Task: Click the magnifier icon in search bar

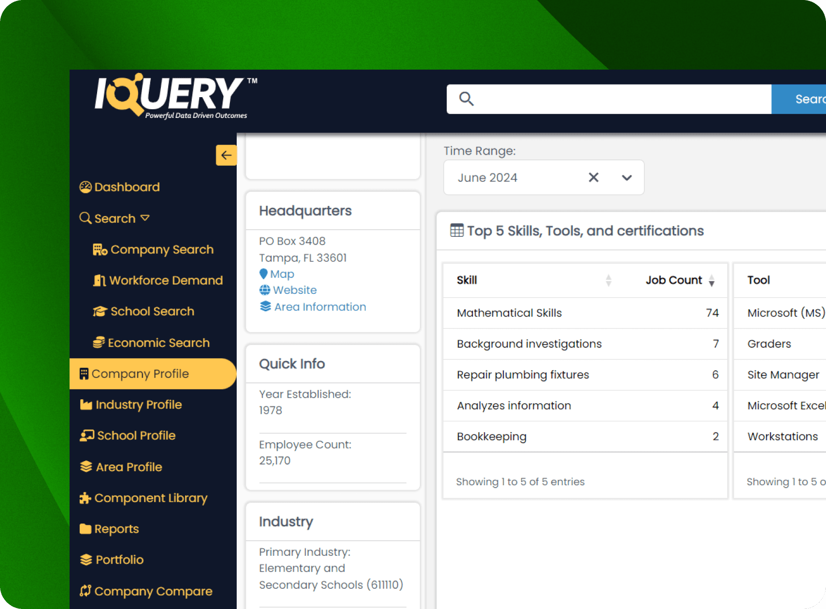Action: tap(466, 99)
